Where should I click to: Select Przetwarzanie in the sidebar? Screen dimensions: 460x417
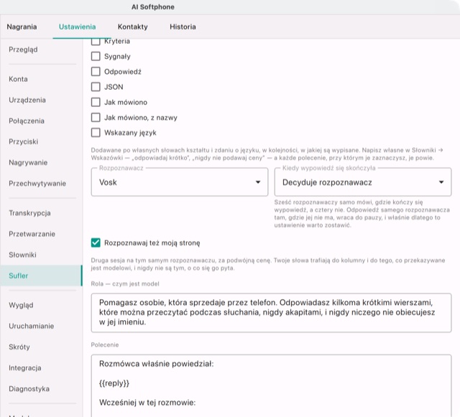pyautogui.click(x=41, y=234)
